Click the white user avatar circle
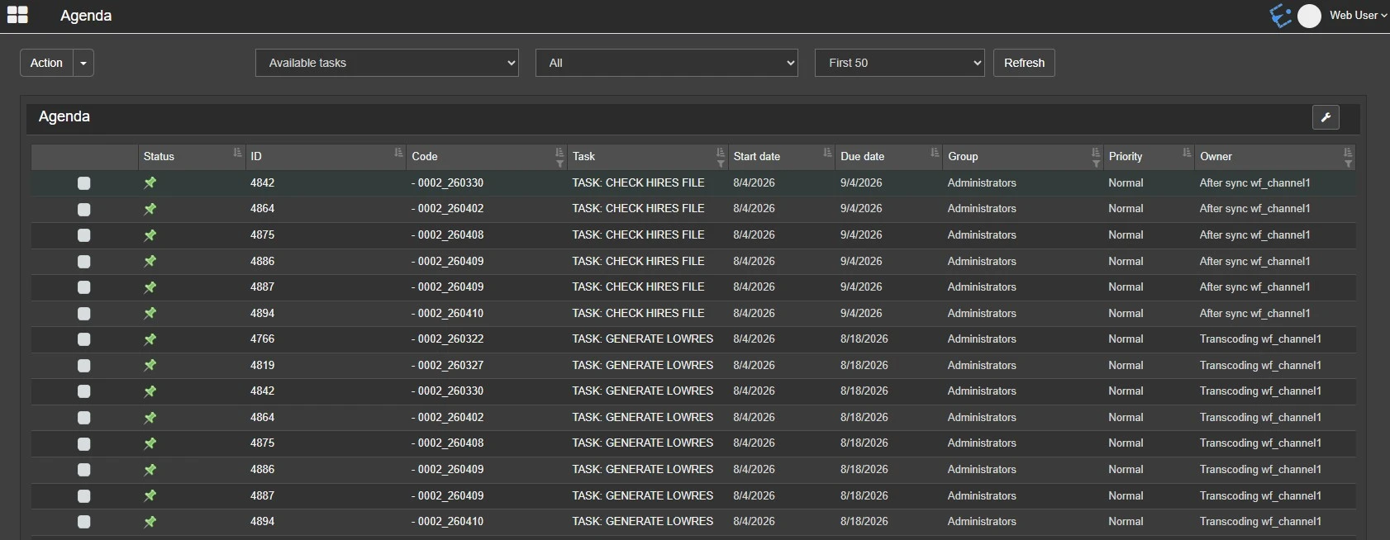Image resolution: width=1390 pixels, height=540 pixels. (1309, 16)
